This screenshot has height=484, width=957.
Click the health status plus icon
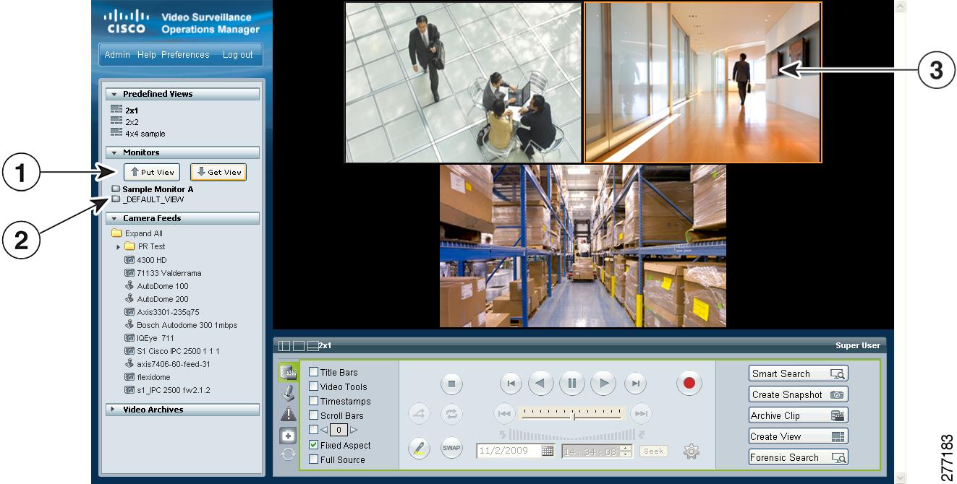[x=289, y=434]
